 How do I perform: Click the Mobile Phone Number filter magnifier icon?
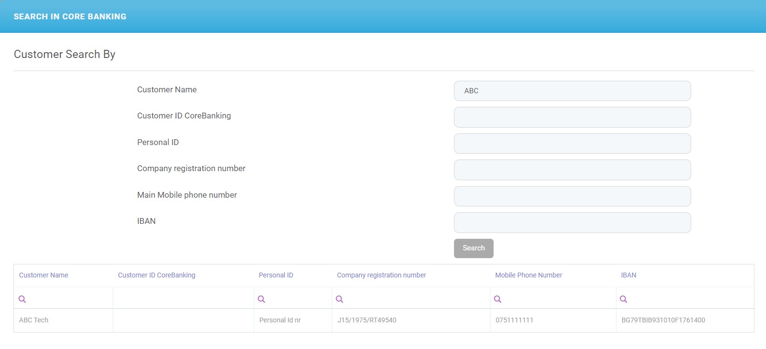click(x=497, y=299)
